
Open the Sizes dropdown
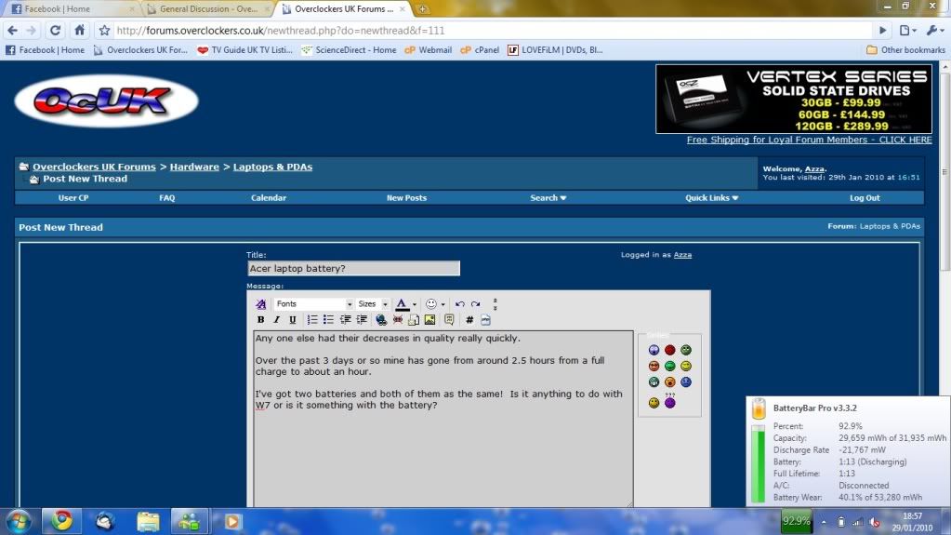[373, 304]
